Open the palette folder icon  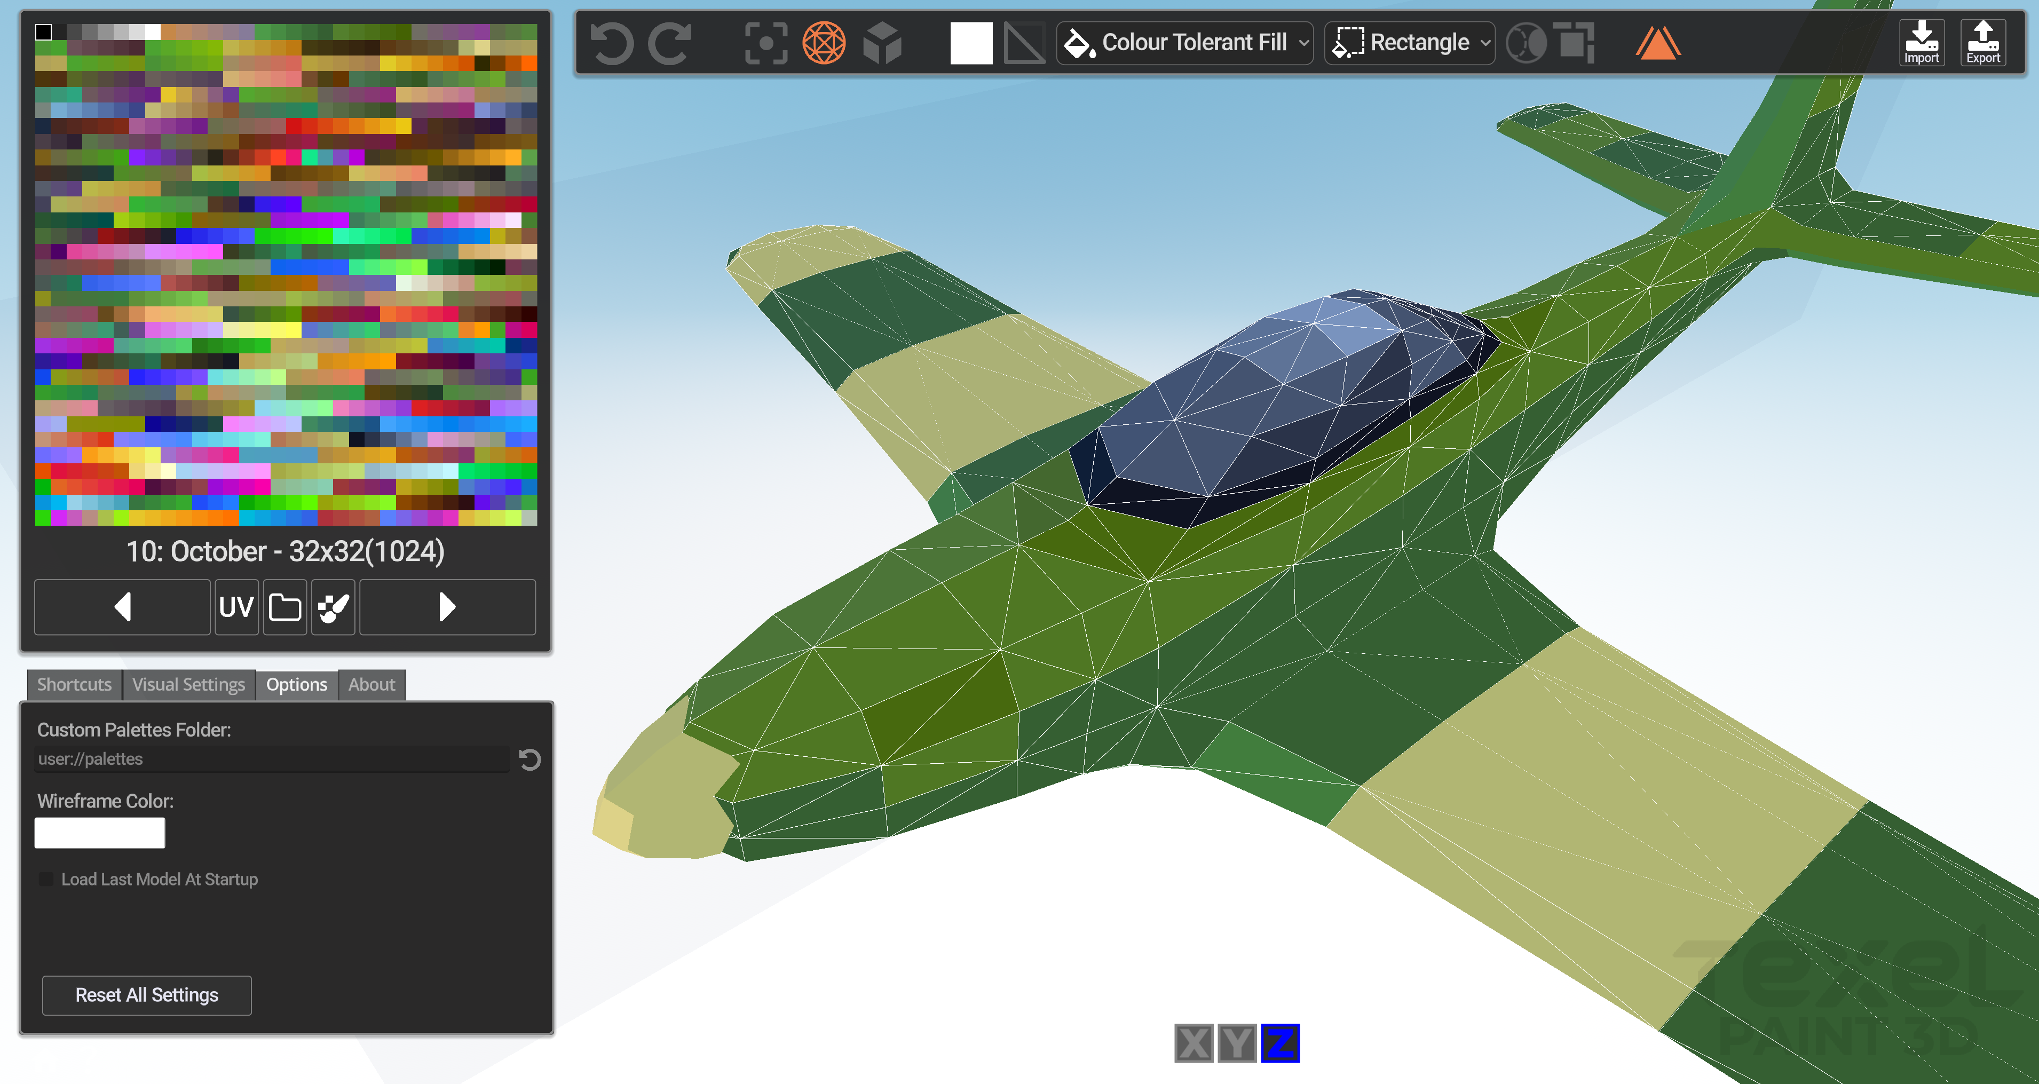point(285,607)
